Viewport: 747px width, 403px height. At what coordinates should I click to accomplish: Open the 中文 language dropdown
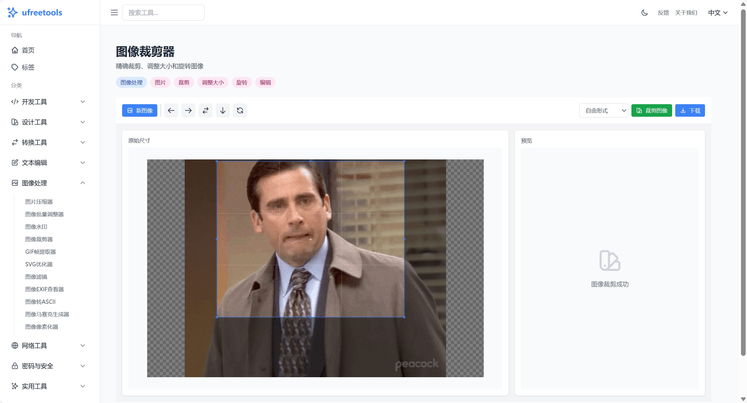pyautogui.click(x=718, y=13)
